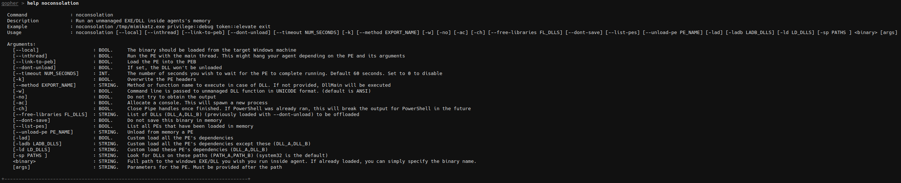Click the [-sp PATHS ] argument entry
The image size is (901, 183).
(30, 156)
